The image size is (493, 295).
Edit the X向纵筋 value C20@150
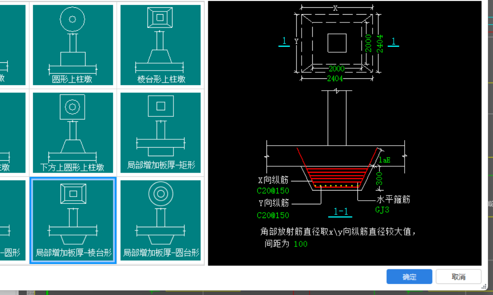tap(273, 191)
